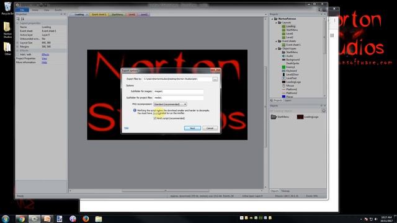397x223 pixels.
Task: Collapse the Event sheets folder
Action: [277, 41]
